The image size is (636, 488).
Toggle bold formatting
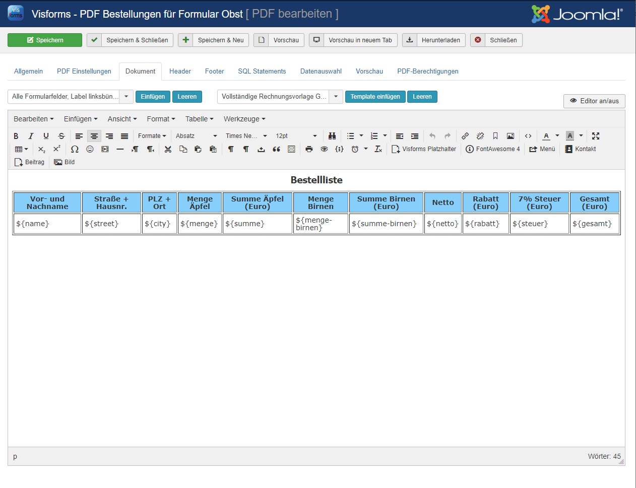click(x=16, y=136)
